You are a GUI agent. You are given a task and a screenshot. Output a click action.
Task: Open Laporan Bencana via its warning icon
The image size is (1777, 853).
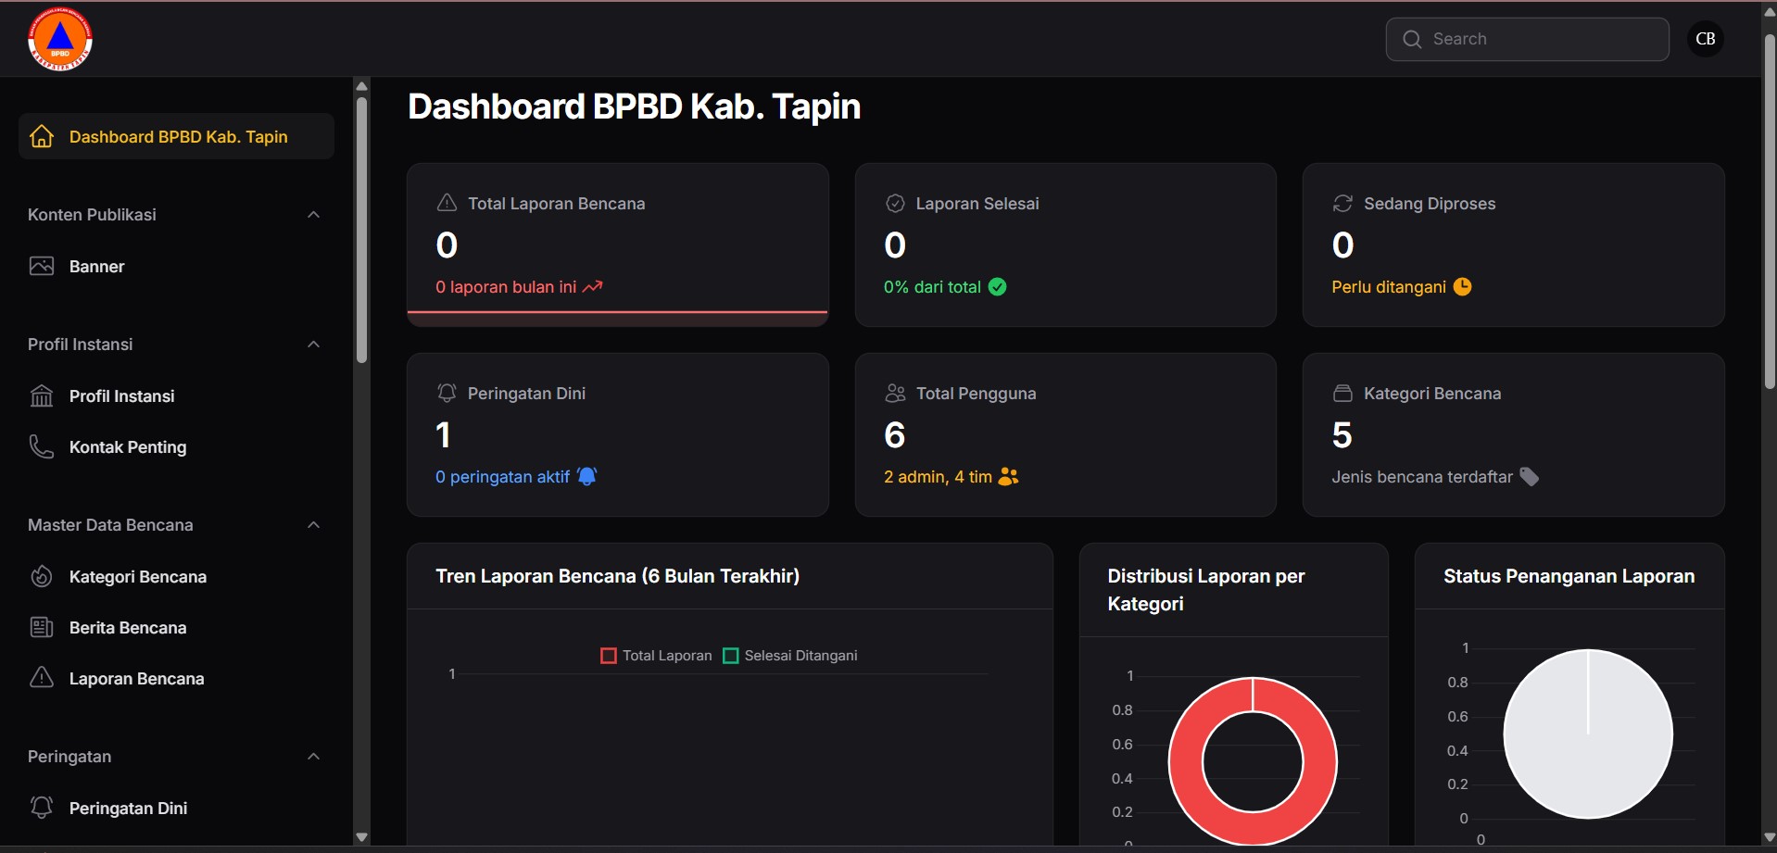[x=42, y=678]
